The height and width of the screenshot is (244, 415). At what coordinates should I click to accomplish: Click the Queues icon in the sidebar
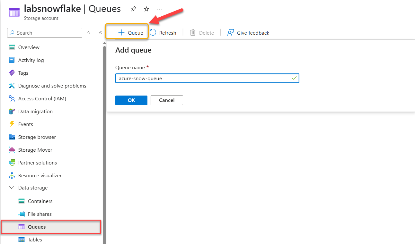(22, 227)
